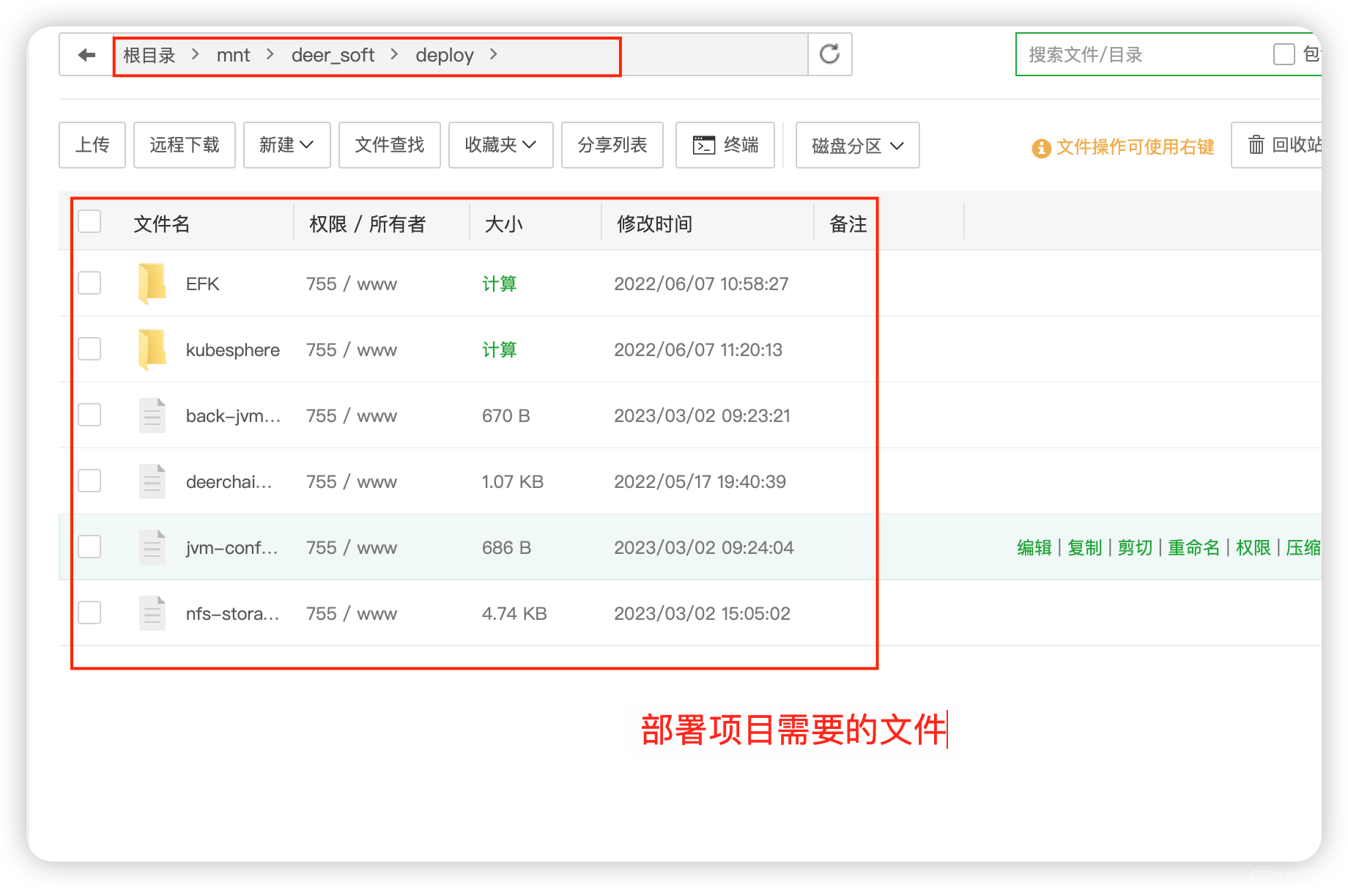Viewport: 1348px width, 888px height.
Task: Click the 670 B size value
Action: [x=505, y=415]
